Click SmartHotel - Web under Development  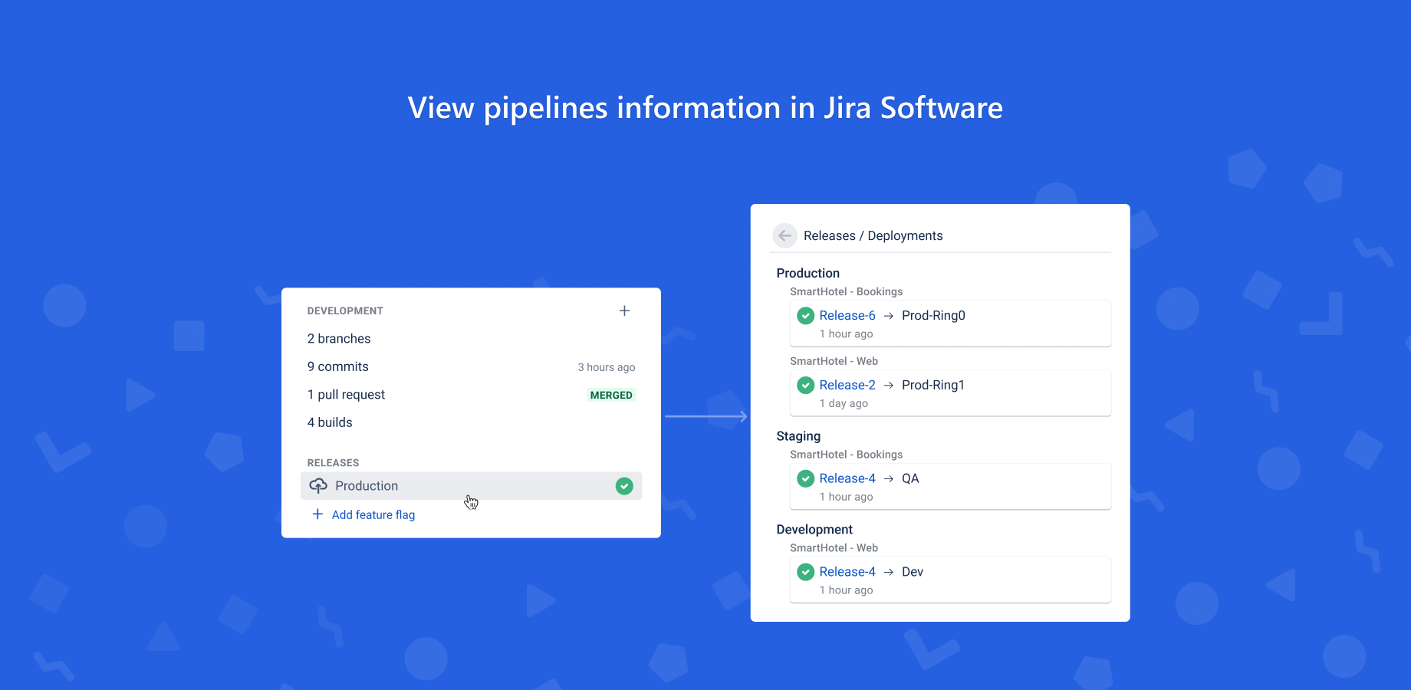coord(834,548)
